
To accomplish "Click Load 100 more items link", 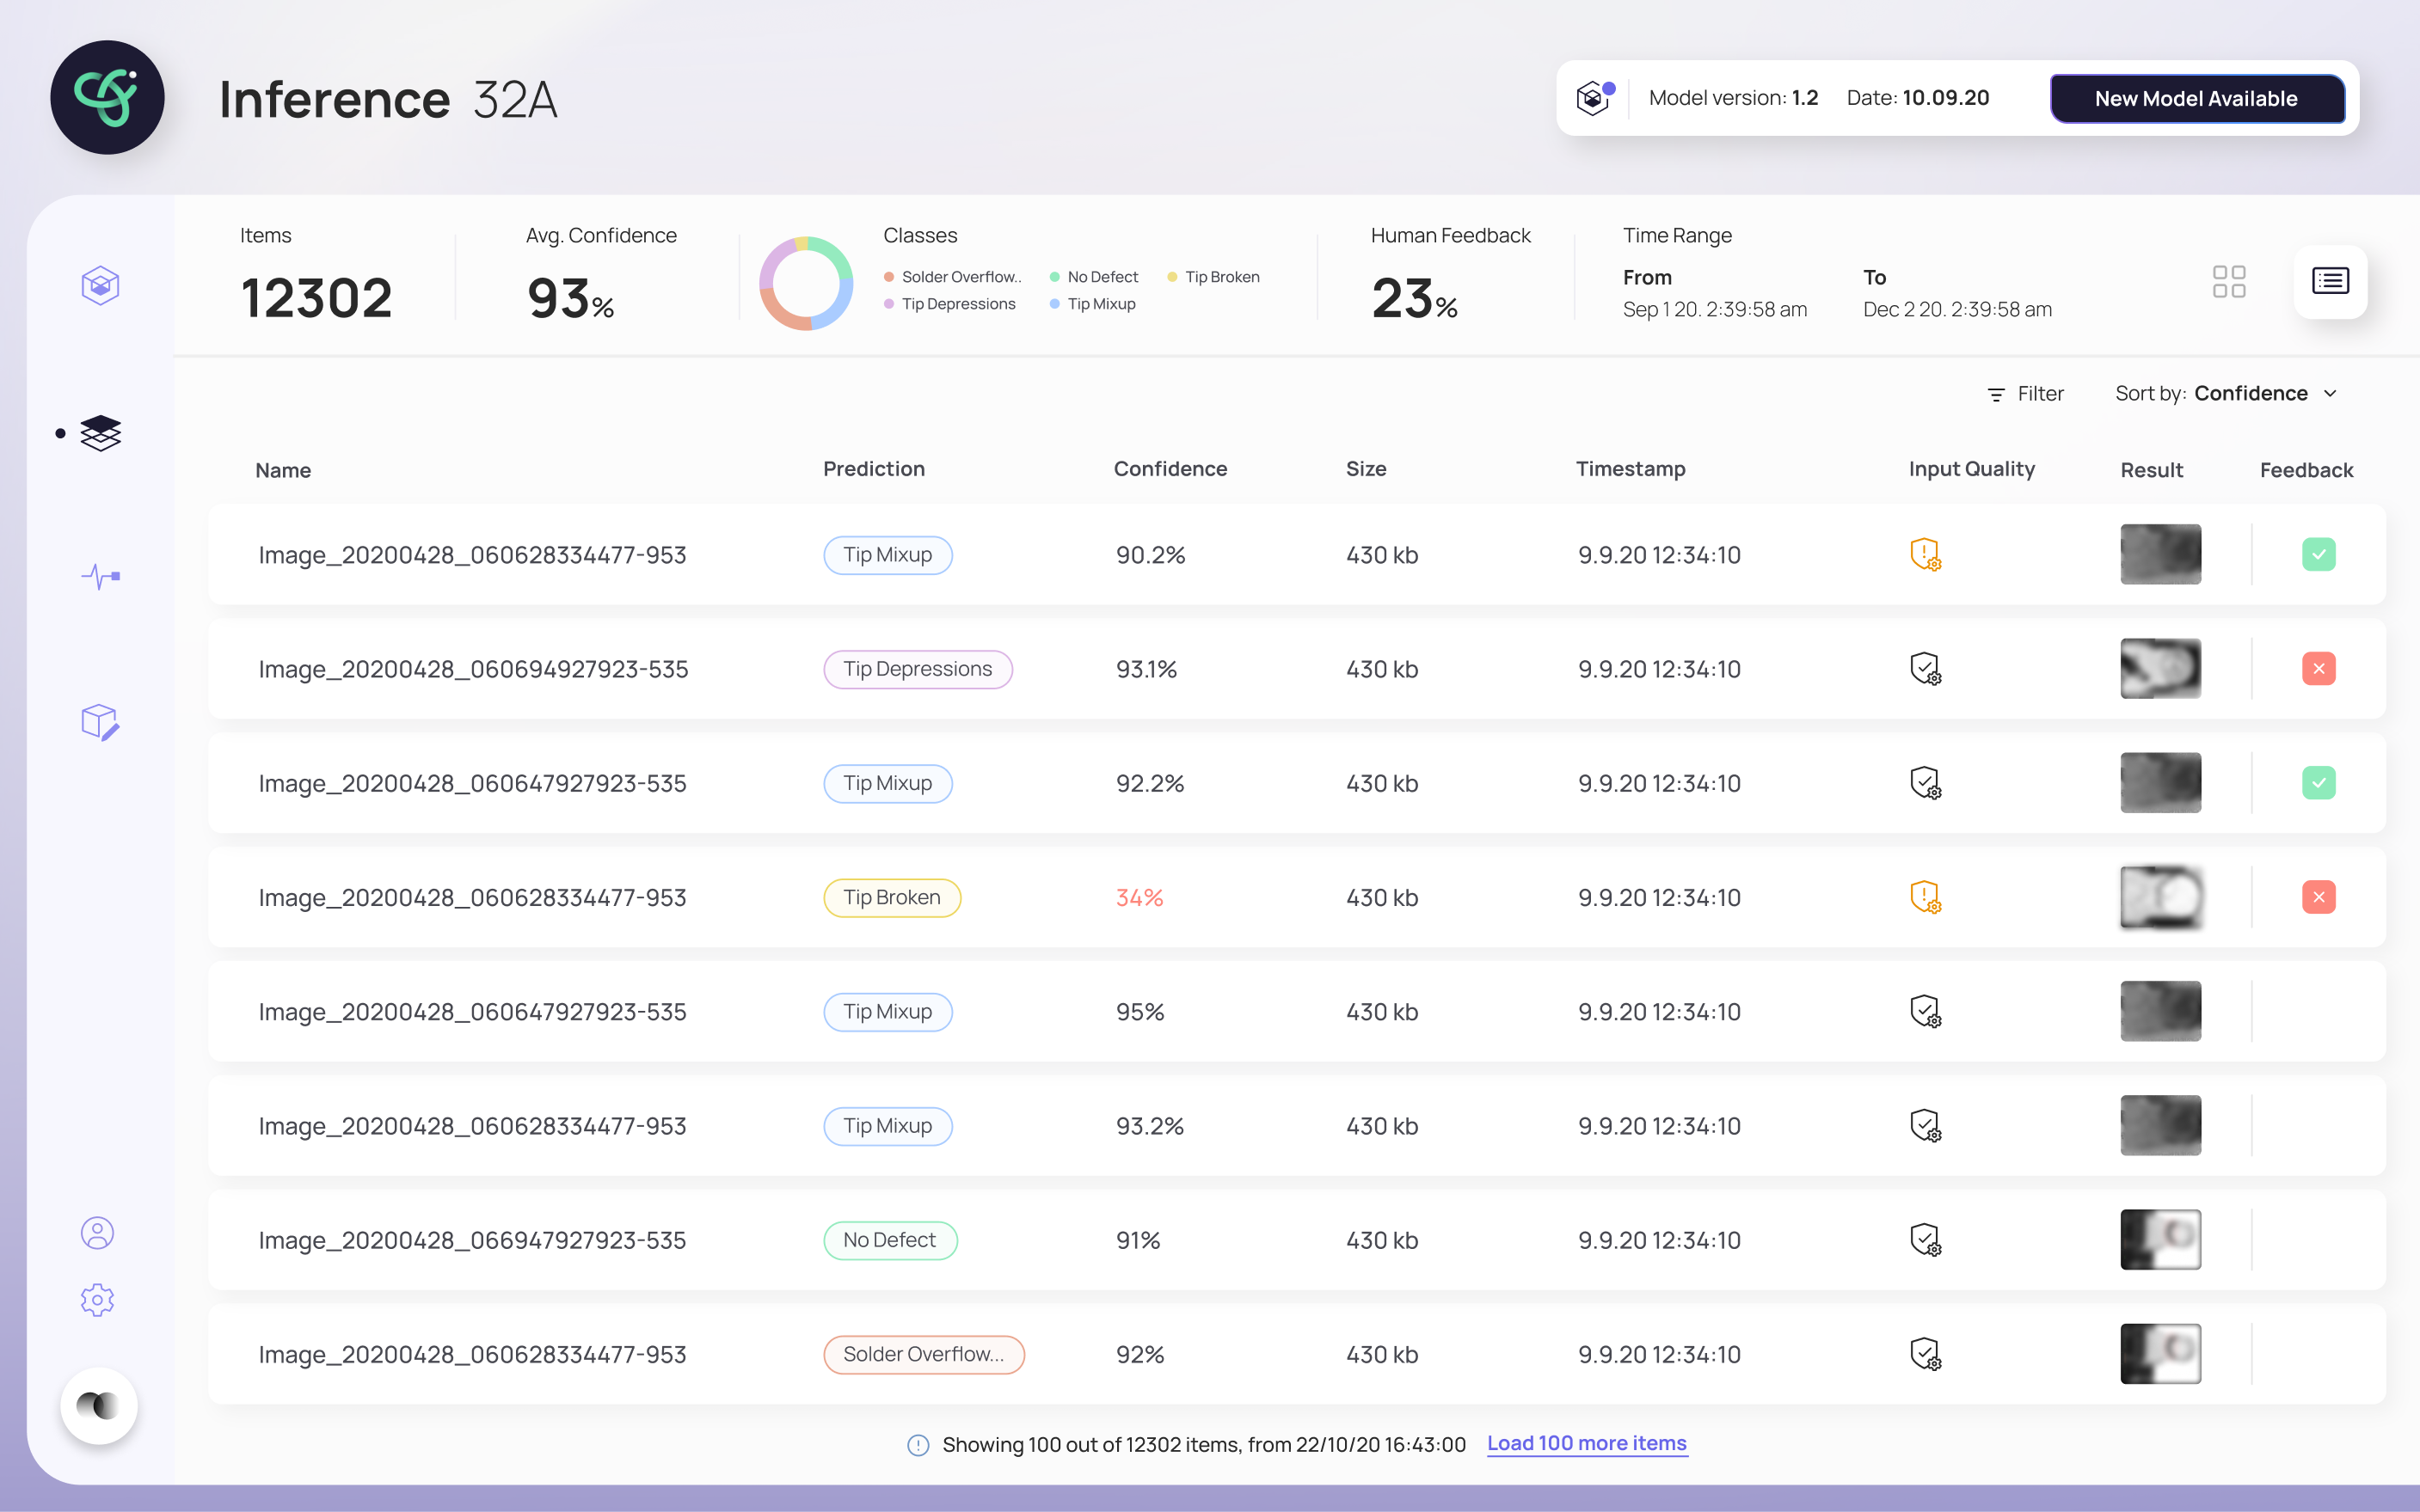I will pos(1586,1443).
